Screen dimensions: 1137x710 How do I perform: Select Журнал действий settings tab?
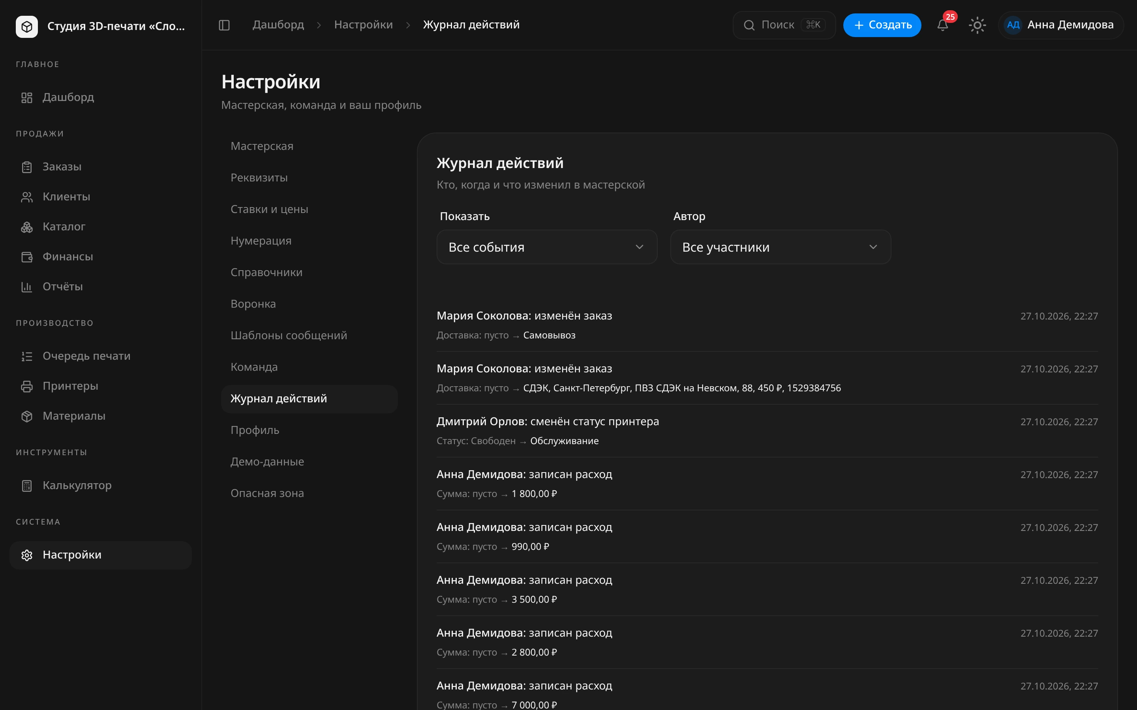pyautogui.click(x=309, y=399)
